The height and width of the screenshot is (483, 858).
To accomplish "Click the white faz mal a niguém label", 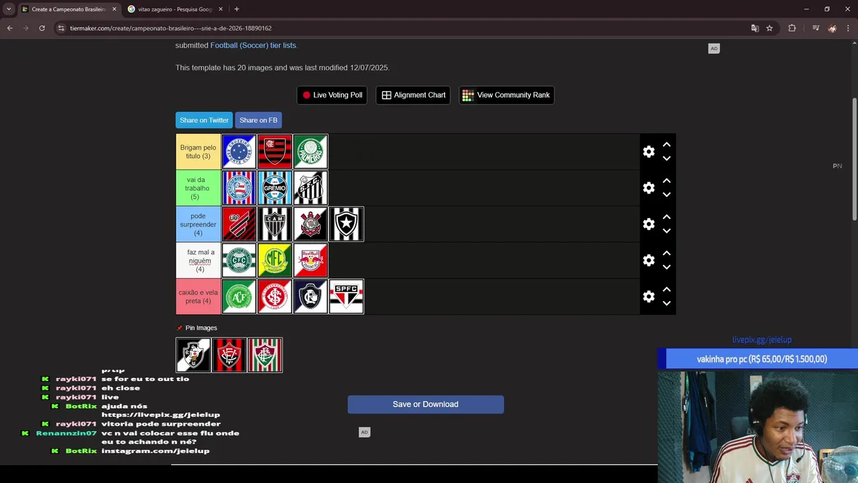I will point(198,260).
